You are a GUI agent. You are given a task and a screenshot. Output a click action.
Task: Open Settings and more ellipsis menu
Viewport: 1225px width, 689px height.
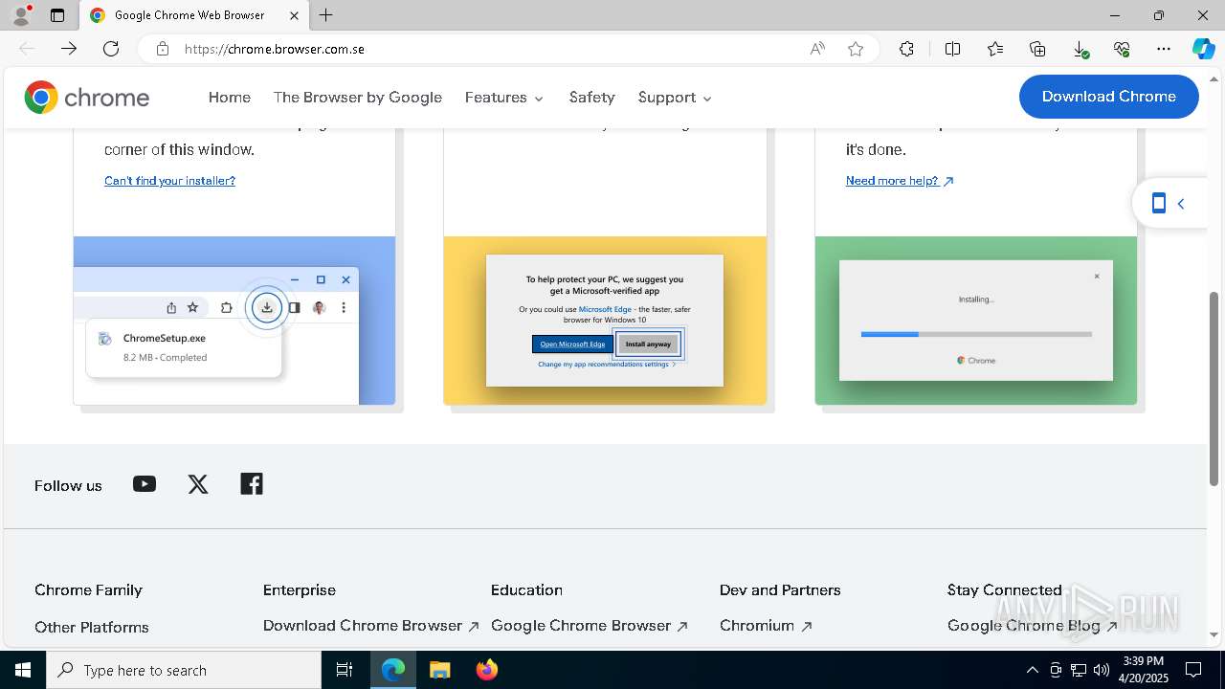pos(1164,49)
